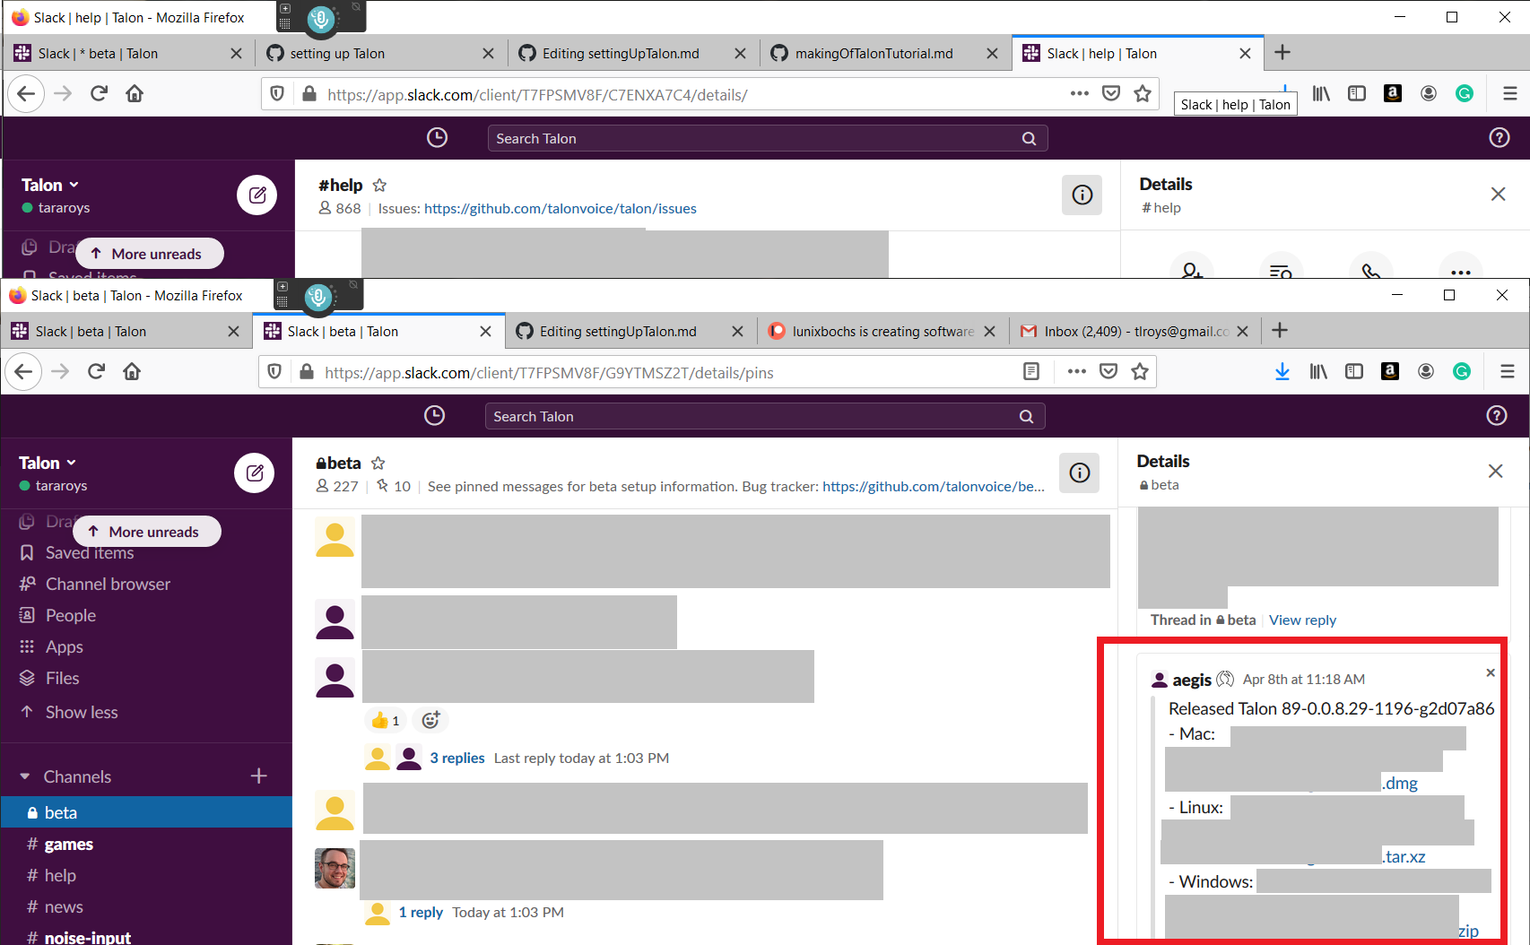Click Search Talon field in back window
1530x945 pixels.
768,138
